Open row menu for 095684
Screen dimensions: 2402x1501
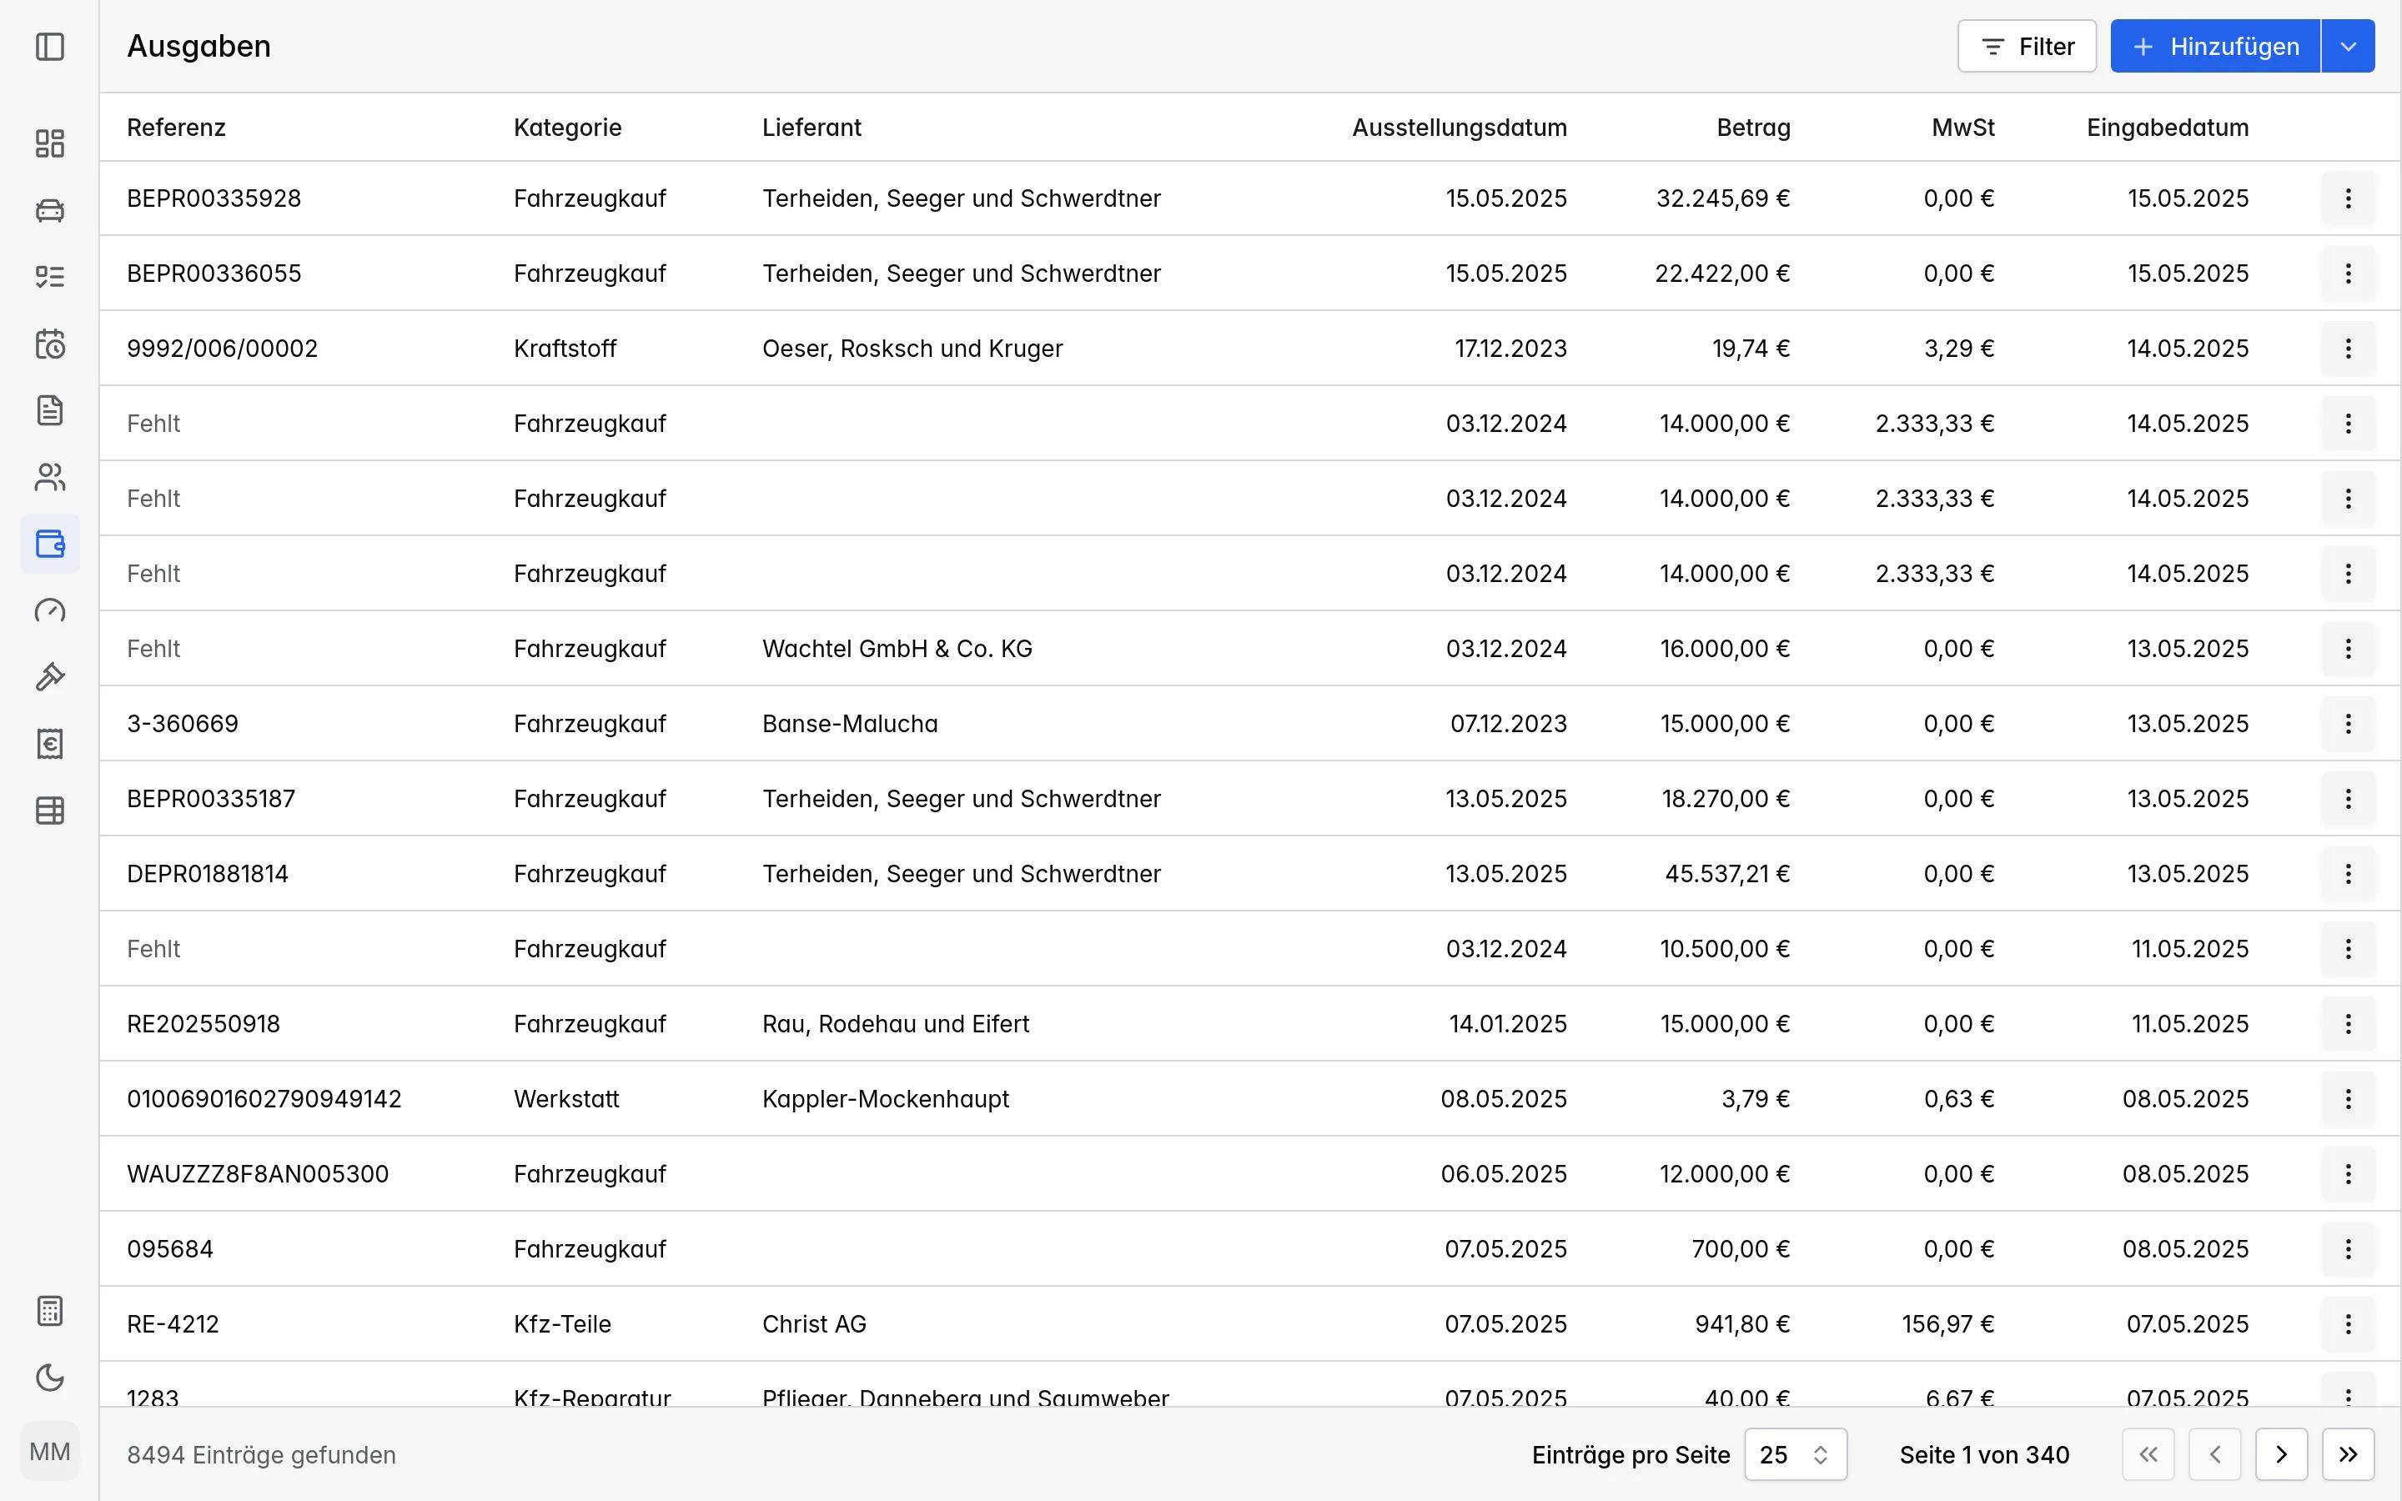coord(2349,1249)
